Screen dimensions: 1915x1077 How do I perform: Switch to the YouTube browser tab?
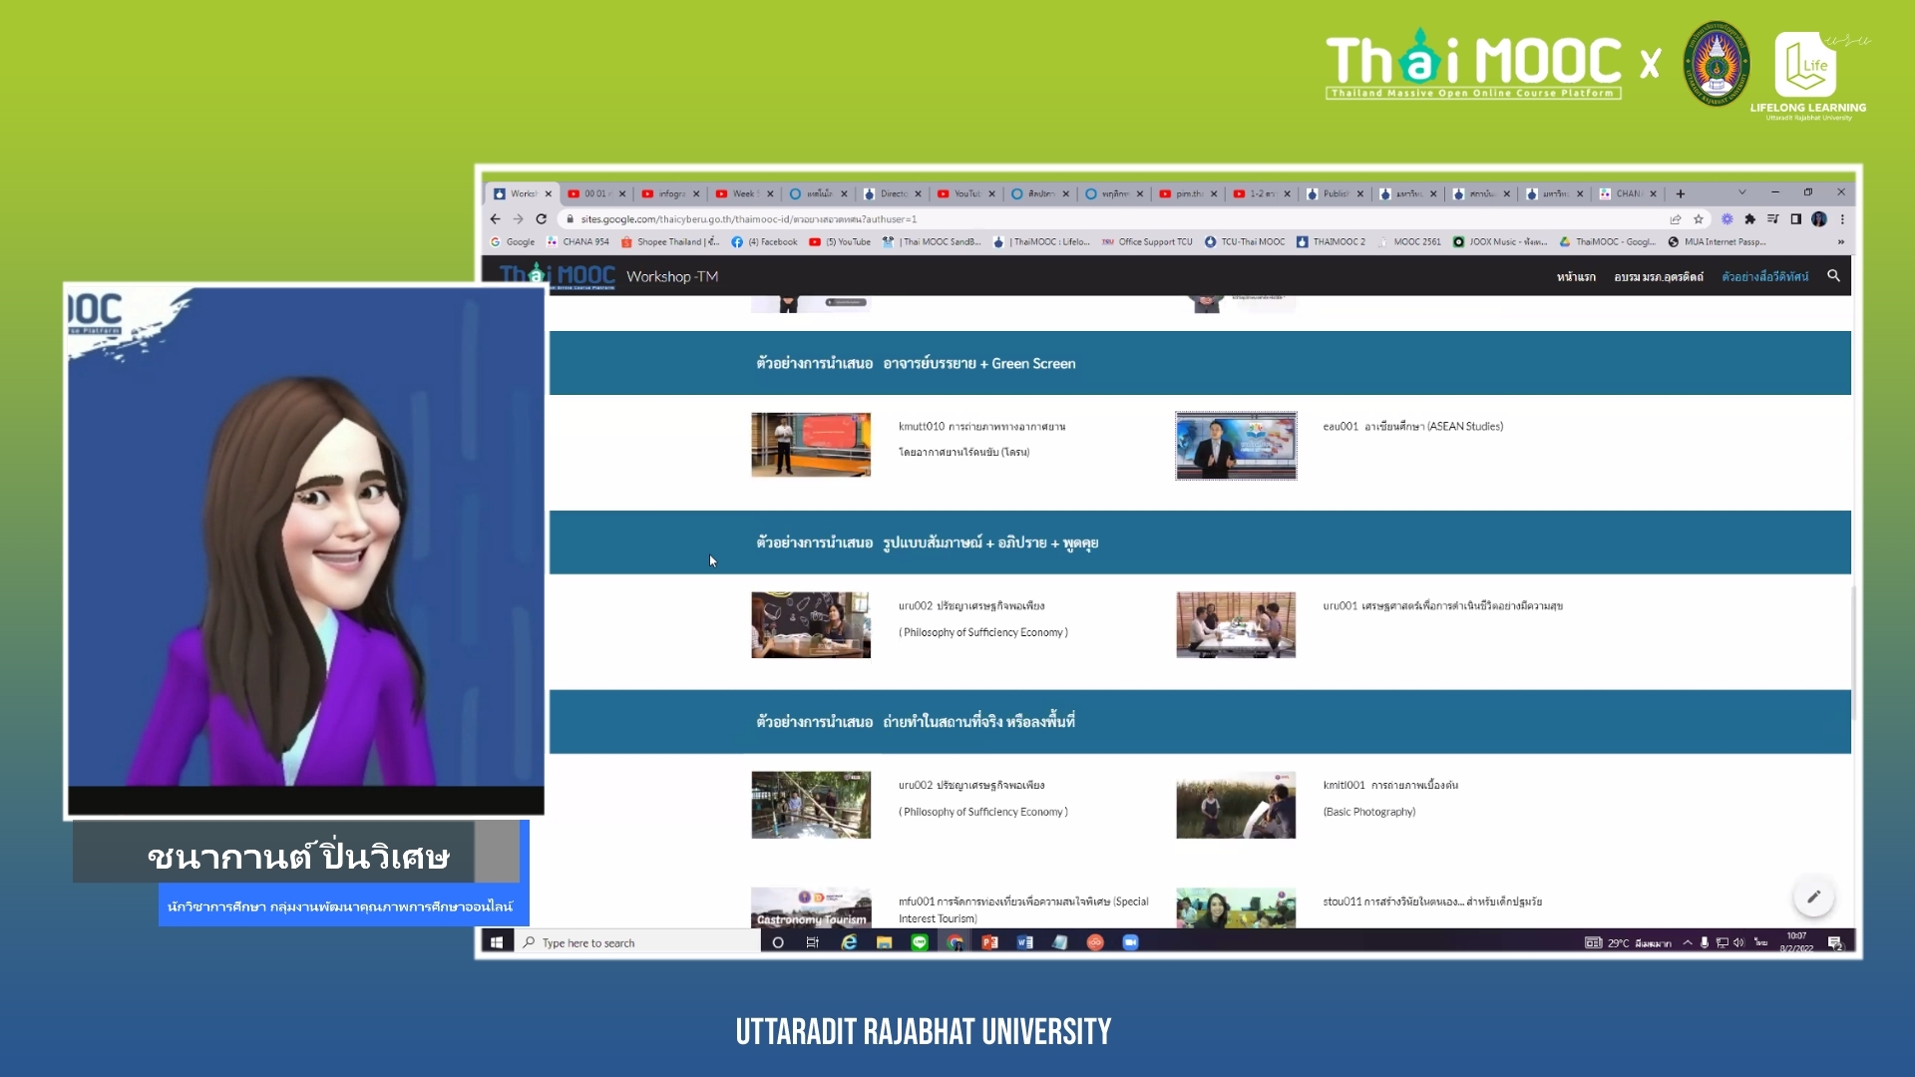click(x=965, y=194)
